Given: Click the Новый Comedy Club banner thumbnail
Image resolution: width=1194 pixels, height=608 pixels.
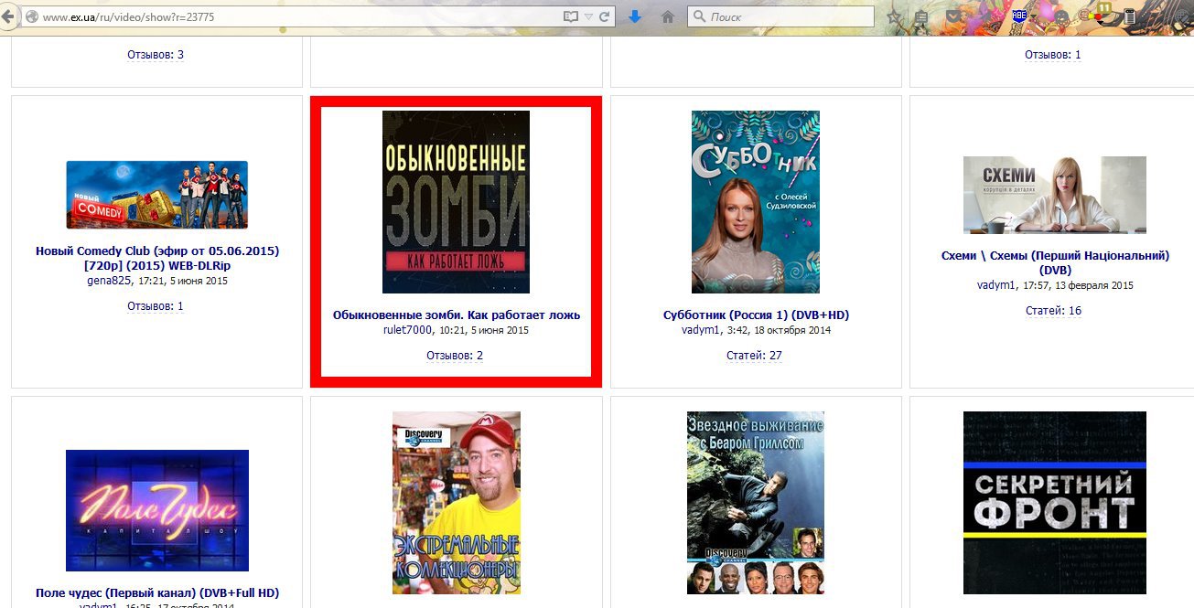Looking at the screenshot, I should pyautogui.click(x=156, y=195).
